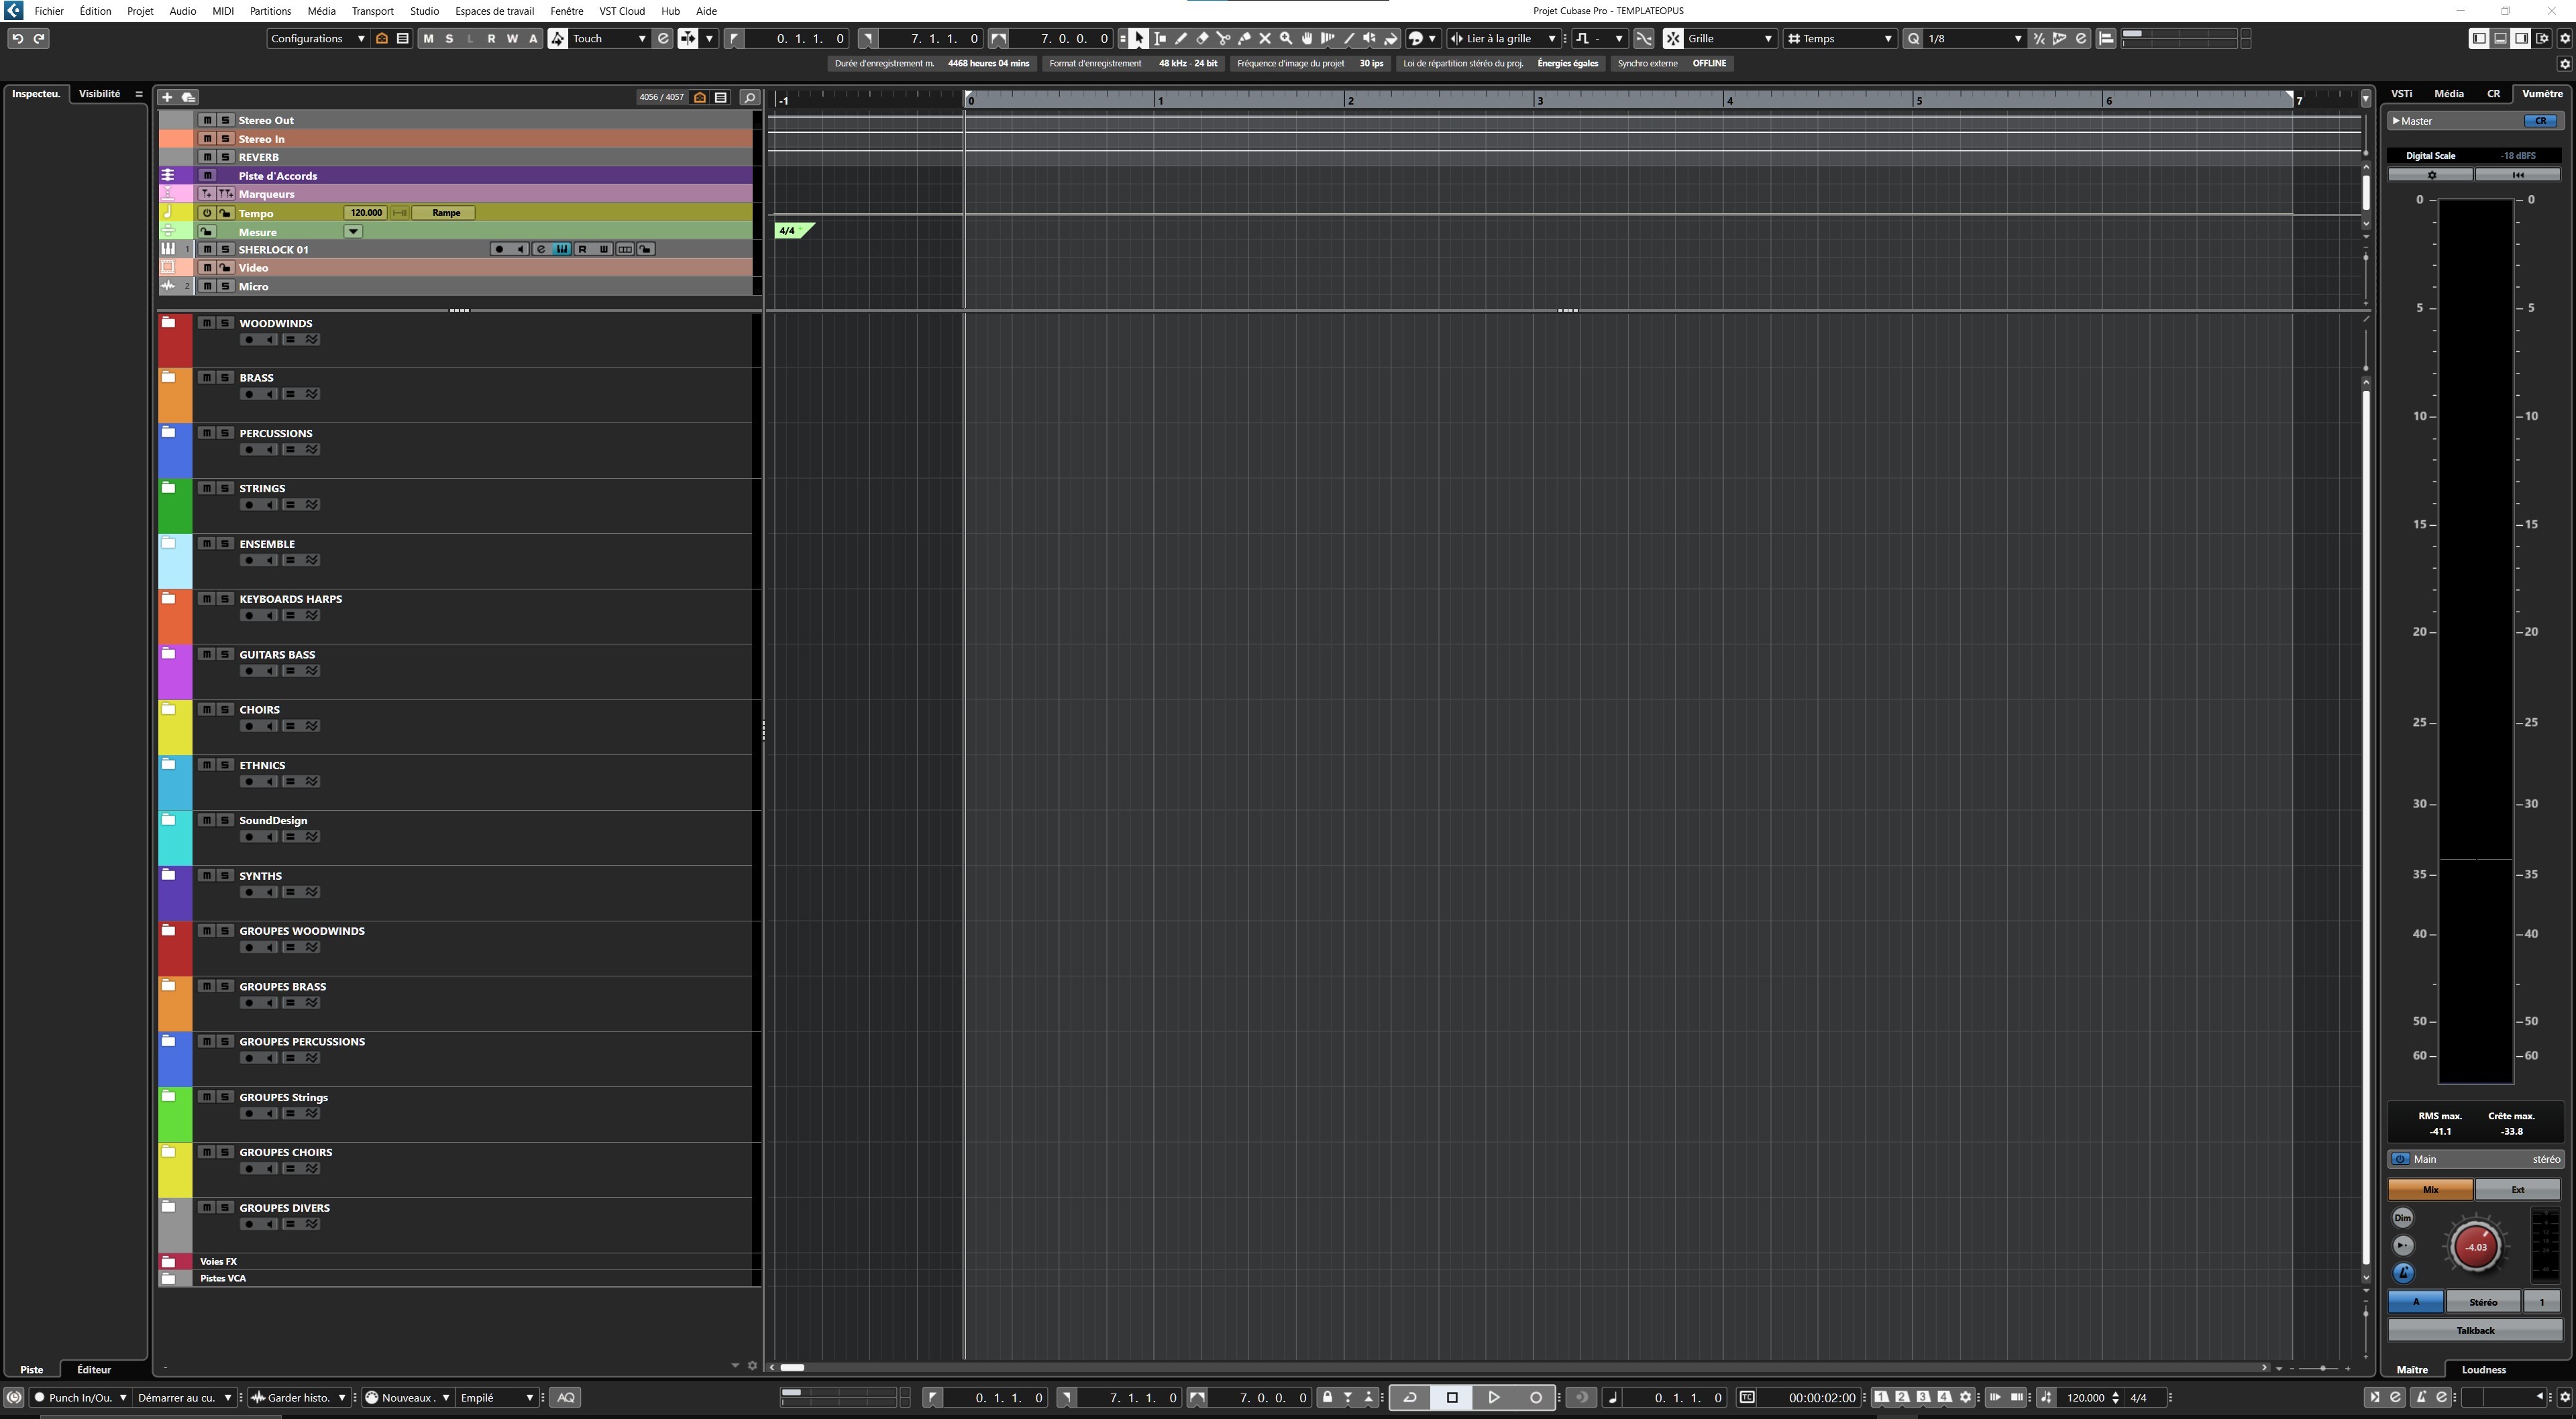Screen dimensions: 2576x1419
Task: Select the Zoom magnifier tool
Action: (1286, 38)
